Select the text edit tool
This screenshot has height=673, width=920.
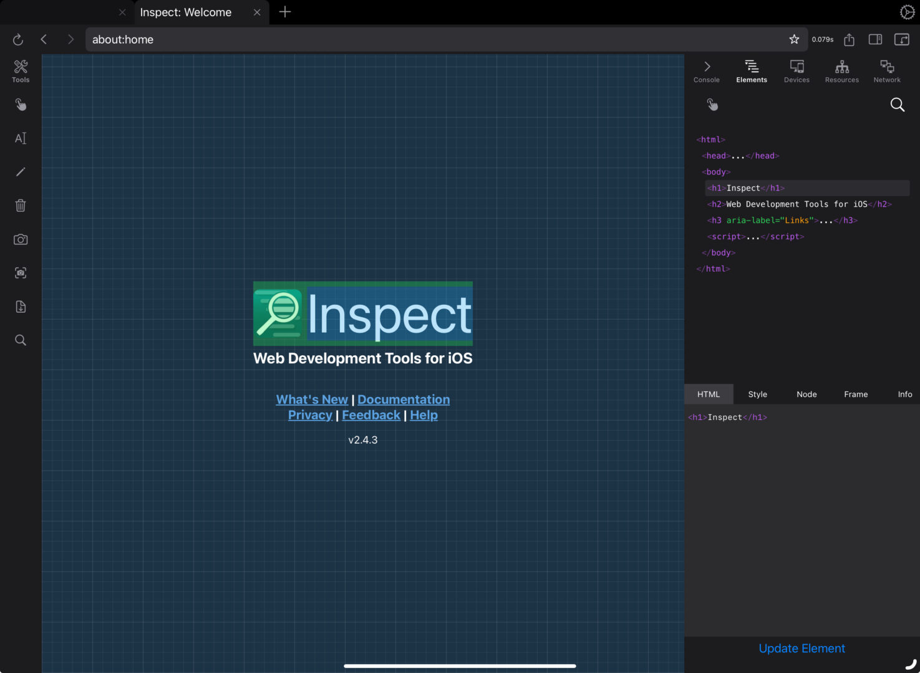click(x=21, y=138)
